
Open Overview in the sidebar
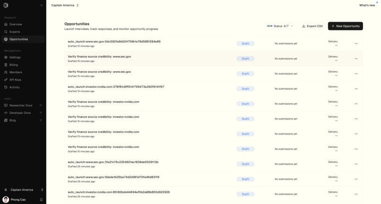[23, 24]
